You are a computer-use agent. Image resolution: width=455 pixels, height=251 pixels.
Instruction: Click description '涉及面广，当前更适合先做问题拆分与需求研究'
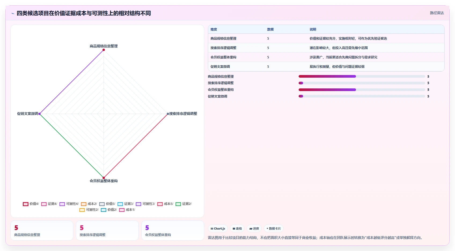(343, 57)
